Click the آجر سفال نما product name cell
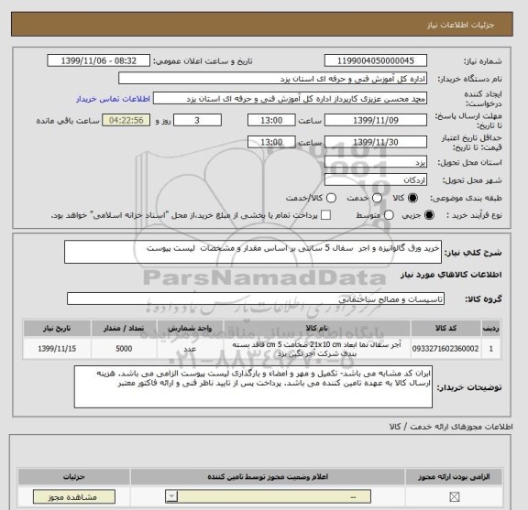This screenshot has height=510, width=528. coord(316,349)
